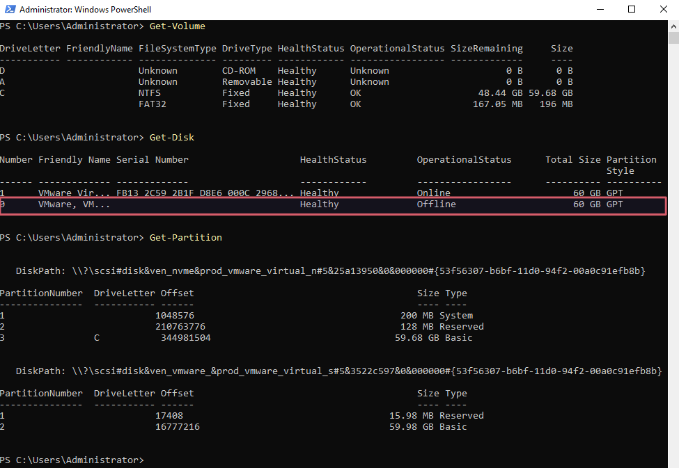This screenshot has height=468, width=679.
Task: Click the 59.98 GB partition size
Action: 412,427
